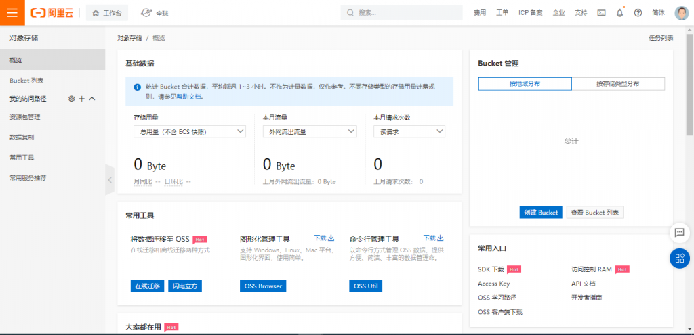This screenshot has width=694, height=335.
Task: Open 概览 in the sidebar
Action: [x=52, y=60]
